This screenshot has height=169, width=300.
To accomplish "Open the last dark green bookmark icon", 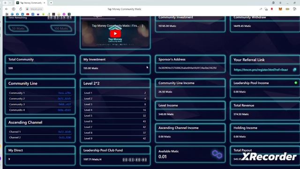I will [x=69, y=14].
